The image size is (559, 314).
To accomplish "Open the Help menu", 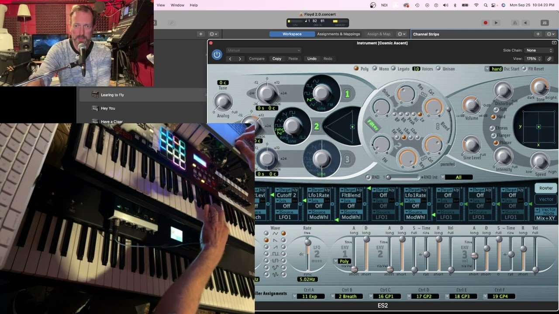I will pos(193,5).
